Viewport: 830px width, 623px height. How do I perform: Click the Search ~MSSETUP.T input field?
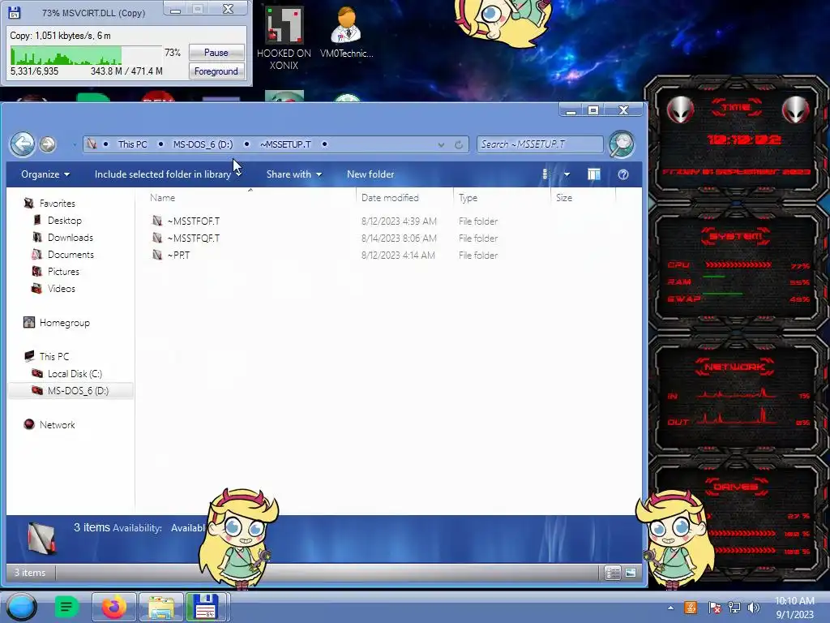pos(540,144)
